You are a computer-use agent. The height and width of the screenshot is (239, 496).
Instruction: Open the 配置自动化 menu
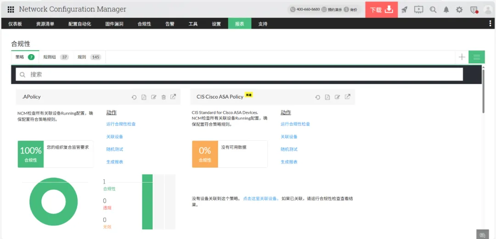(79, 24)
